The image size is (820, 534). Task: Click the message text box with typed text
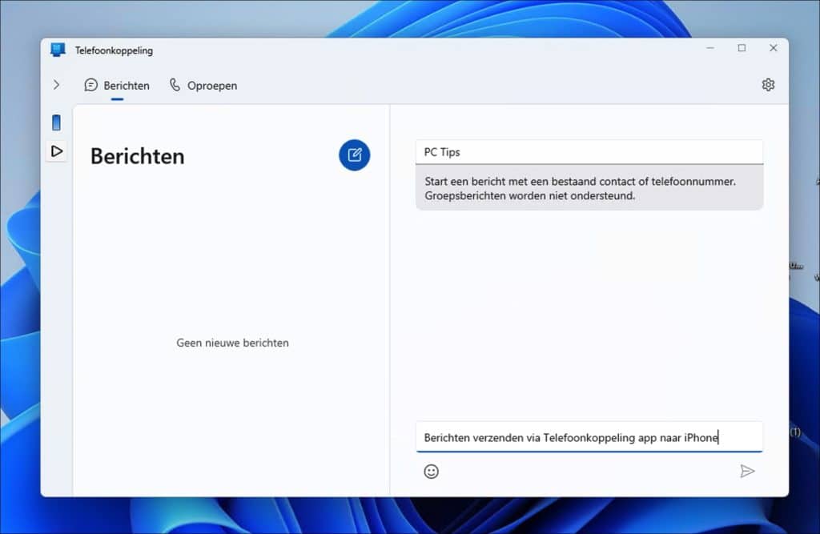[x=589, y=437]
